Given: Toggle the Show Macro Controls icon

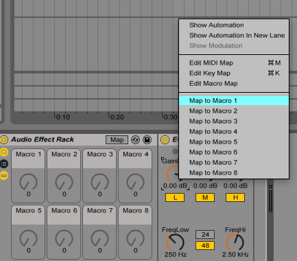Looking at the screenshot, I should 4,152.
